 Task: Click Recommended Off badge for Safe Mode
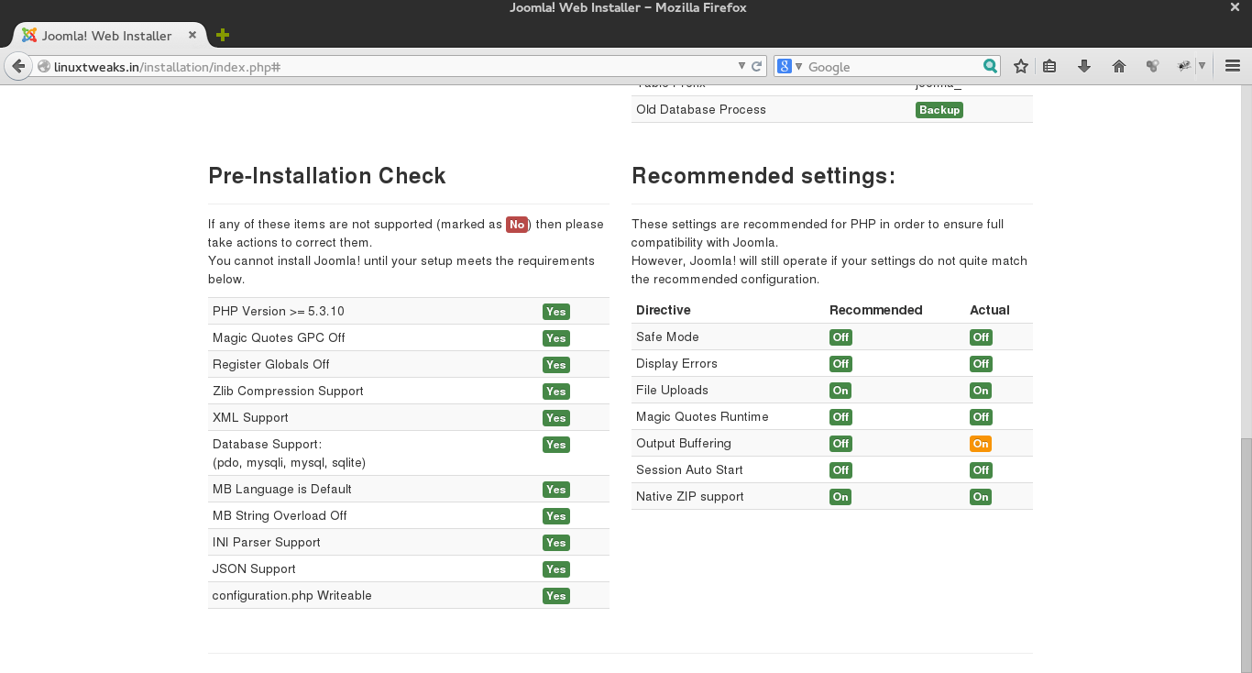click(x=840, y=337)
